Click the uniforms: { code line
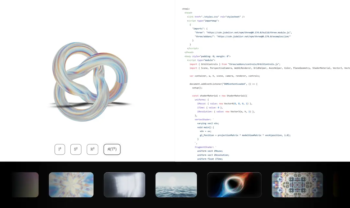The width and height of the screenshot is (350, 208). (202, 100)
